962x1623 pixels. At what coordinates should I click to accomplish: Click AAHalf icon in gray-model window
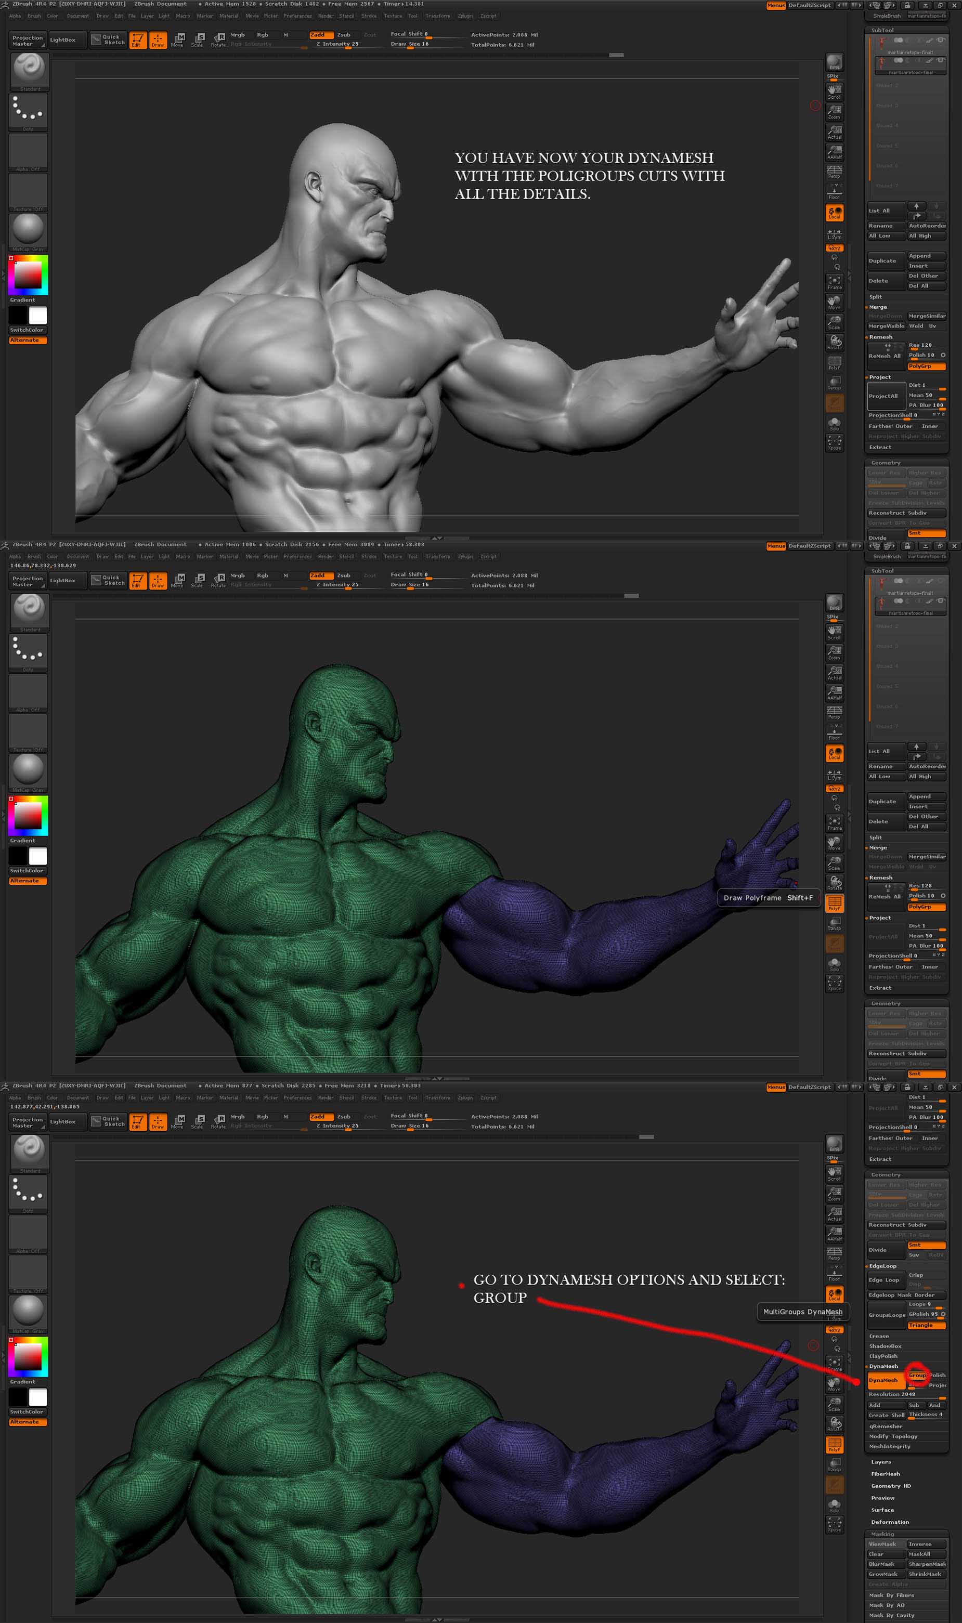834,152
